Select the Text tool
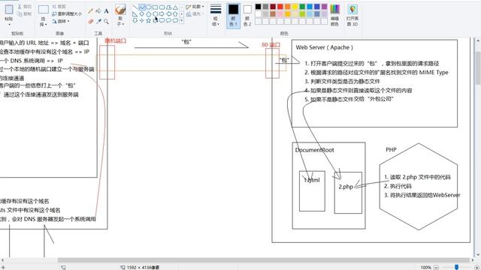481x270 pixels. coord(106,11)
